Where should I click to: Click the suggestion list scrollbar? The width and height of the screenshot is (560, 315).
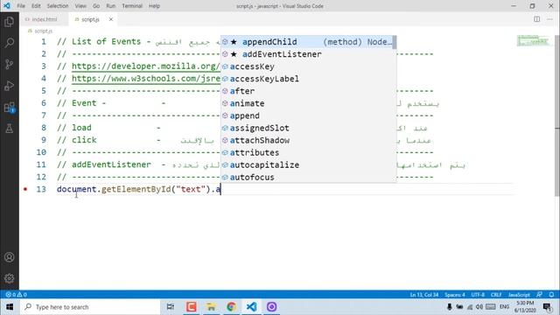click(395, 42)
